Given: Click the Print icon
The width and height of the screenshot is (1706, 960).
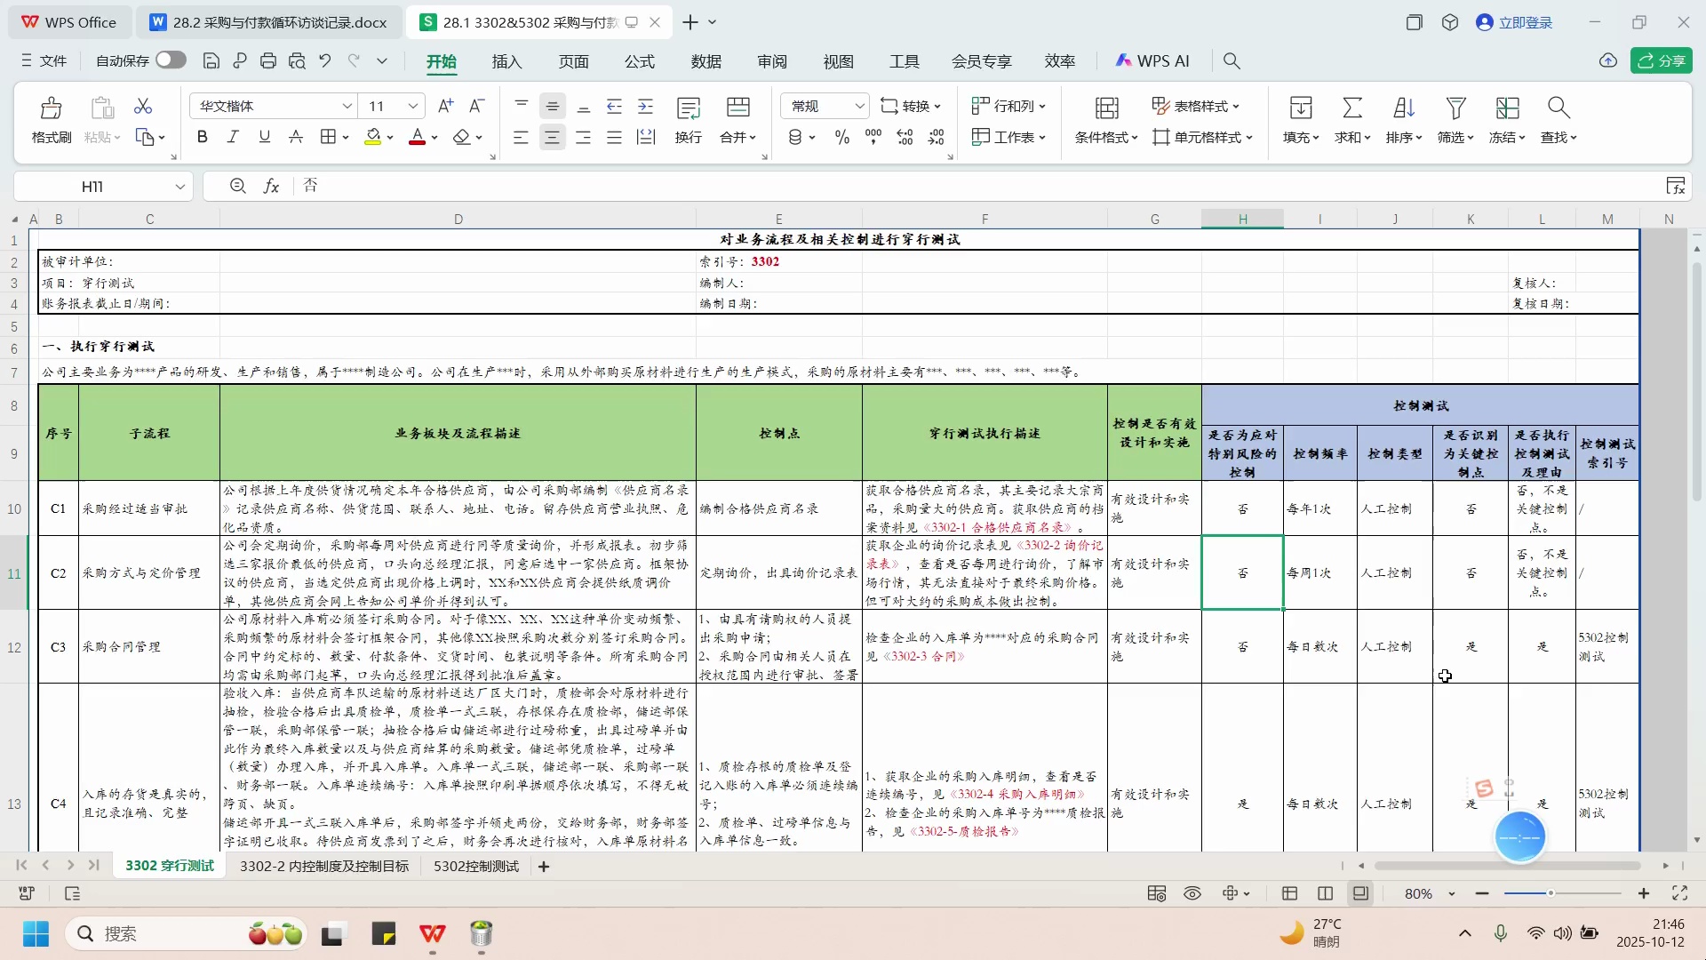Looking at the screenshot, I should pos(268,61).
